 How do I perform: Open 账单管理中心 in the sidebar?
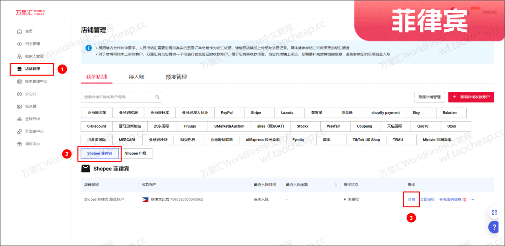point(36,82)
